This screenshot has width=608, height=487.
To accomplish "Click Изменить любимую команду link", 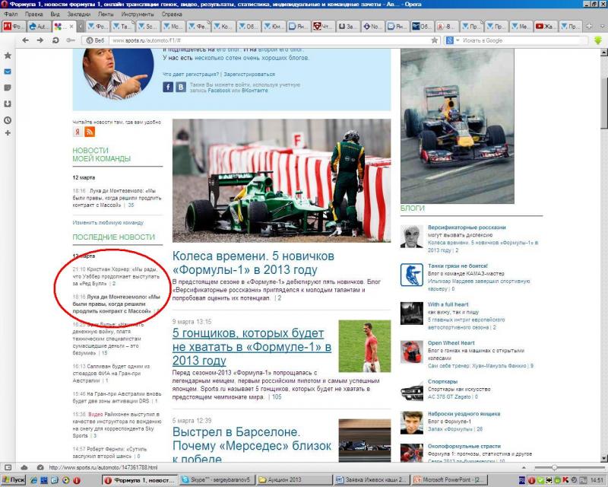I will pyautogui.click(x=108, y=222).
